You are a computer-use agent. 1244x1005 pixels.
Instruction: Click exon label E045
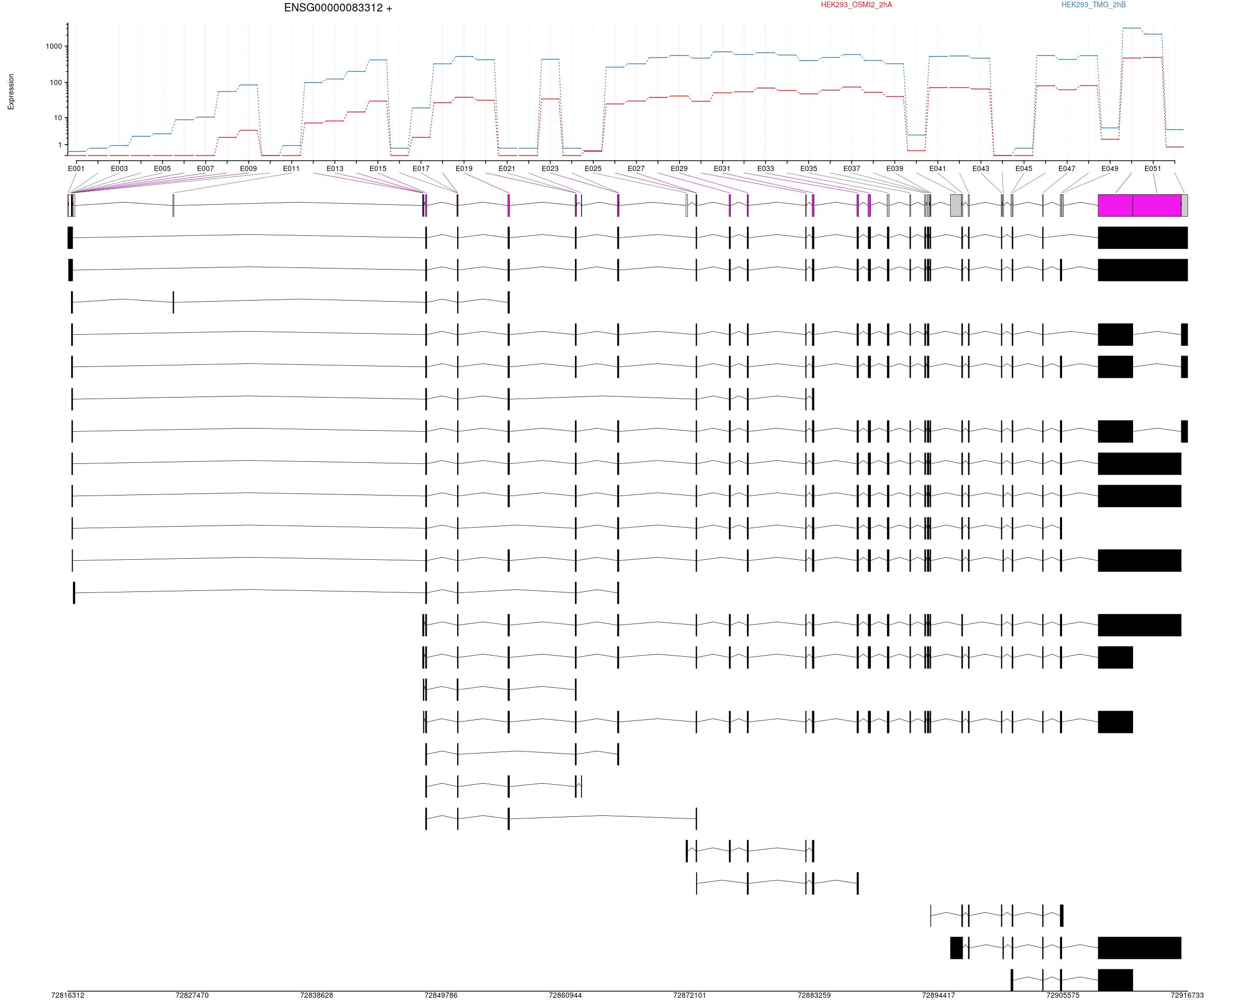(x=1024, y=169)
